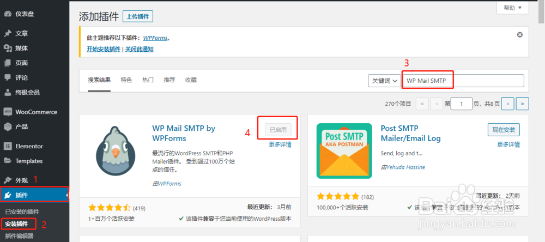Click the 上传插件 button
This screenshot has width=545, height=242.
pos(138,16)
